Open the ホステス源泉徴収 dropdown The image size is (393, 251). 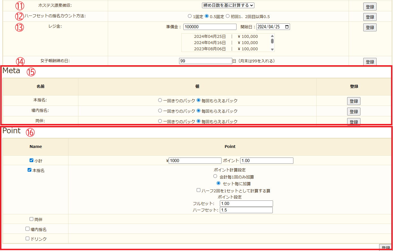pos(228,5)
